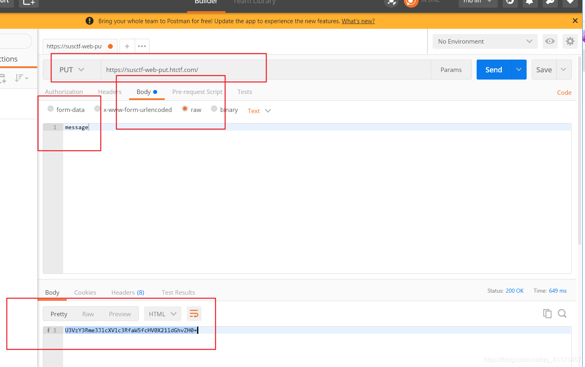Open the Pre-request Script tab

(197, 92)
